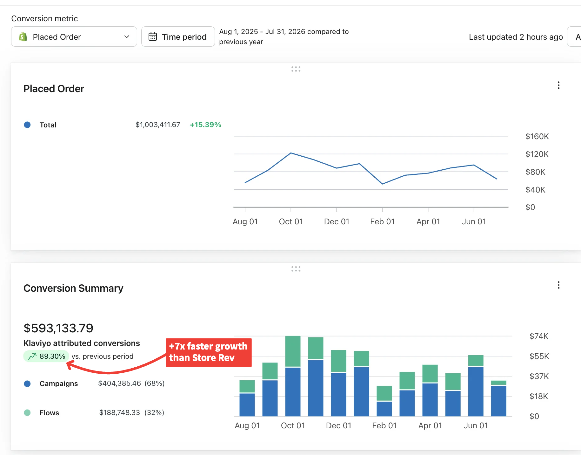Screen dimensions: 581x455
Task: Click the +15.39% change value
Action: 205,125
